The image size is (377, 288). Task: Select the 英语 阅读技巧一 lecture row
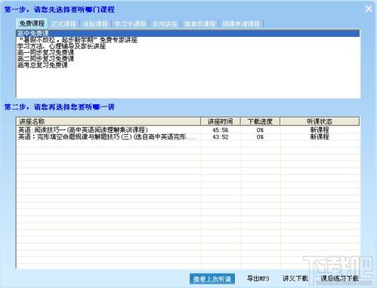click(188, 130)
